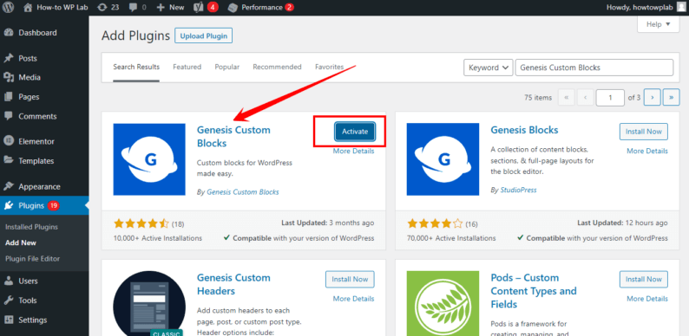The image size is (689, 336).
Task: Click the Dashboard gauge icon
Action: [x=9, y=32]
